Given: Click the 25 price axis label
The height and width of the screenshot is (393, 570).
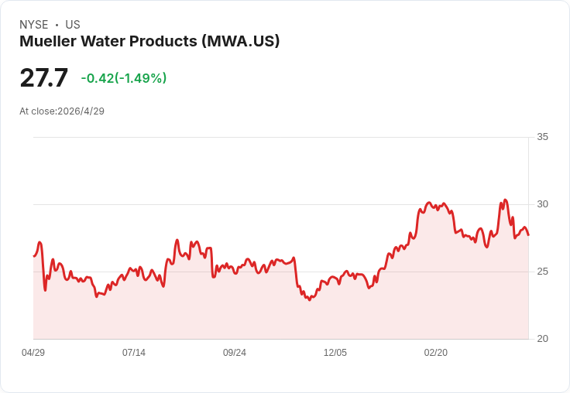Looking at the screenshot, I should point(542,272).
